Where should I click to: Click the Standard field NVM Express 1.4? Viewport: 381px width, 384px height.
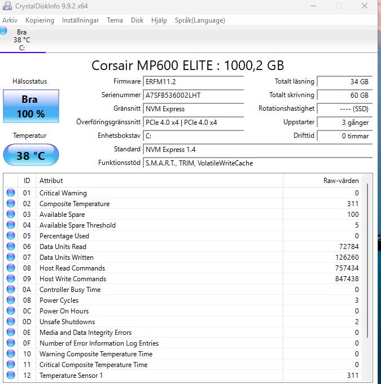(x=257, y=150)
